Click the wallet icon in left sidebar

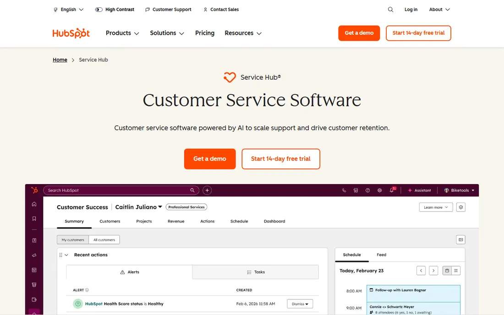coord(34,299)
